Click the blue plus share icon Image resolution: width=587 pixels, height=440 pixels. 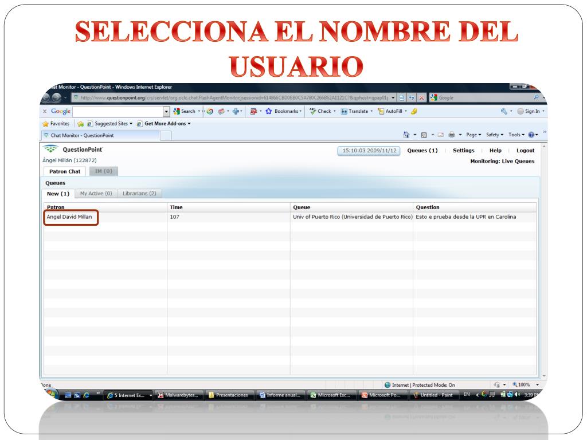click(236, 111)
